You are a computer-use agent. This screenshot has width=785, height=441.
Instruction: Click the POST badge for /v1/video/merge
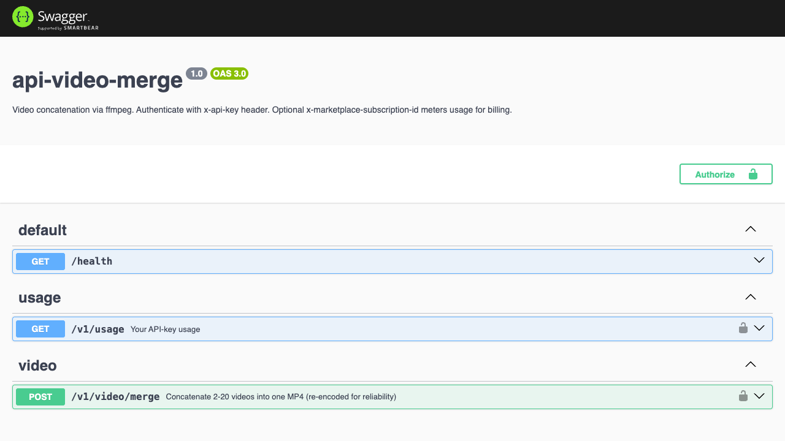coord(40,397)
